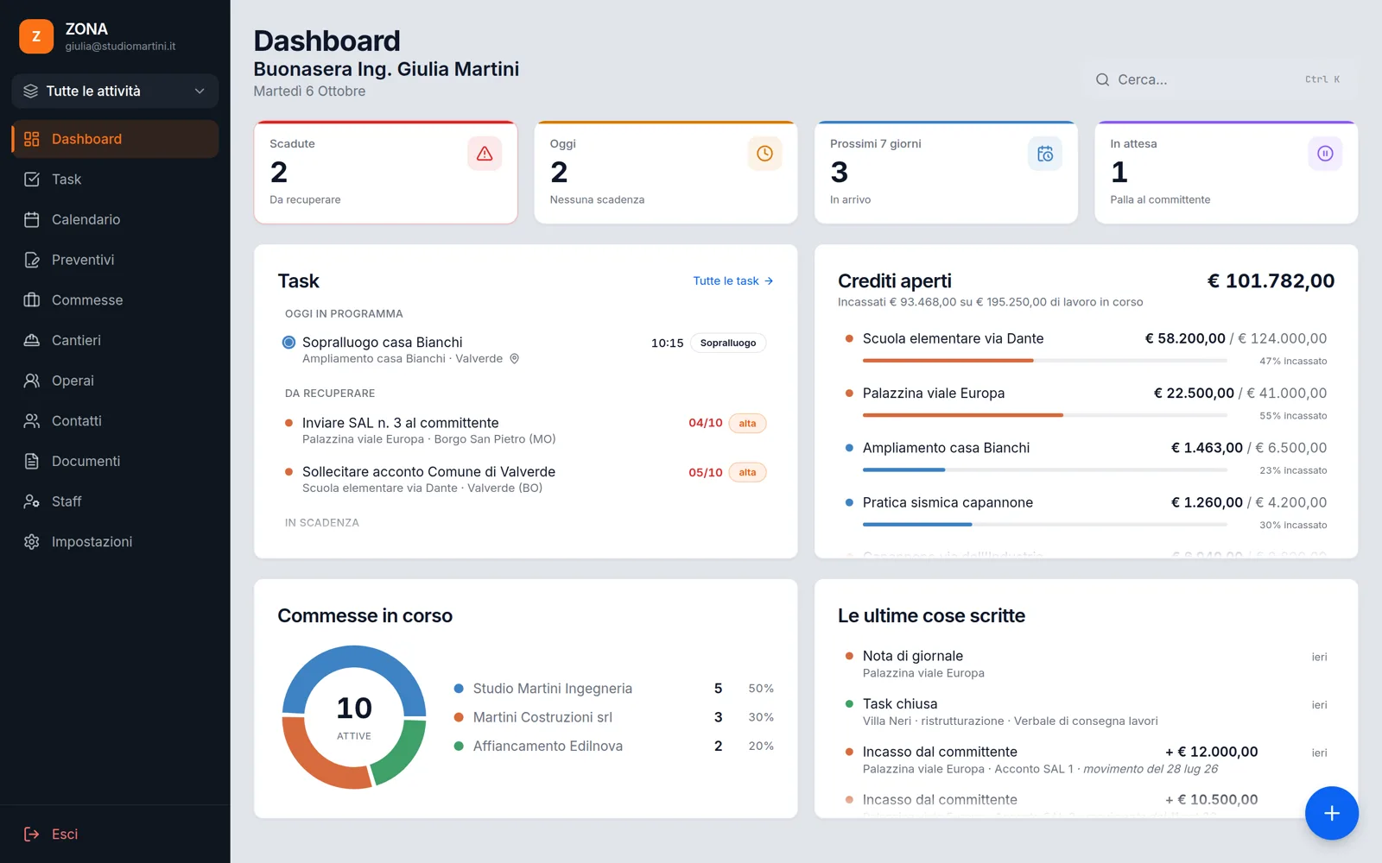Select Cantieri menu item
Screen dimensions: 1382x863
115,340
